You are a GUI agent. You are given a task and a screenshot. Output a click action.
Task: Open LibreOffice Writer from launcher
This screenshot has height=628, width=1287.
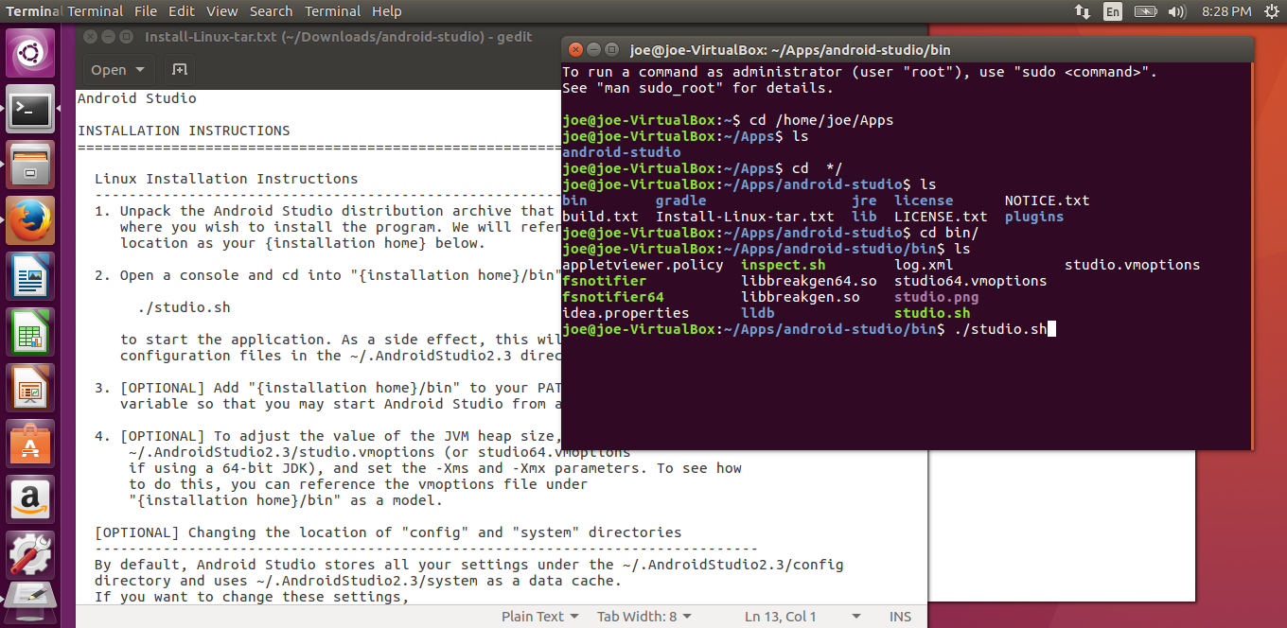coord(31,277)
